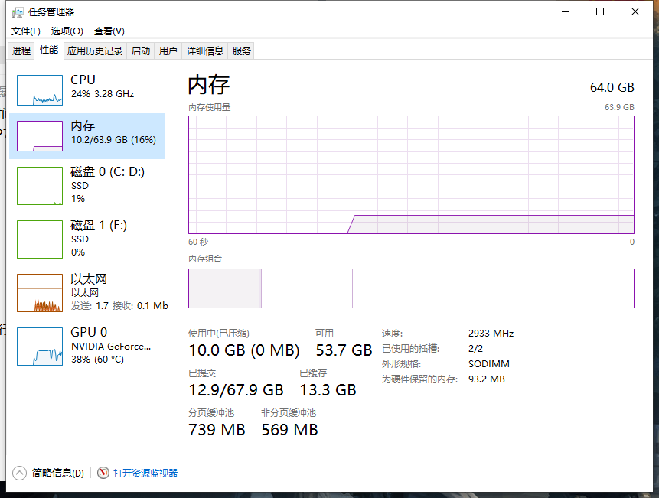The image size is (659, 498).
Task: Click the 磁盘 0 (C: D:) label
Action: pyautogui.click(x=108, y=172)
